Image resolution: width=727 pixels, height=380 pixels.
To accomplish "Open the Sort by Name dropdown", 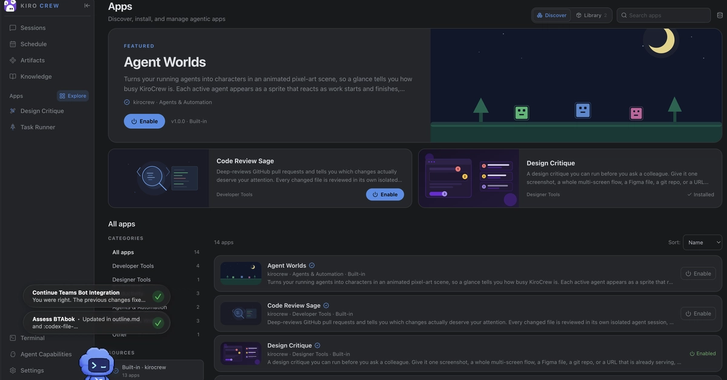I will tap(702, 242).
